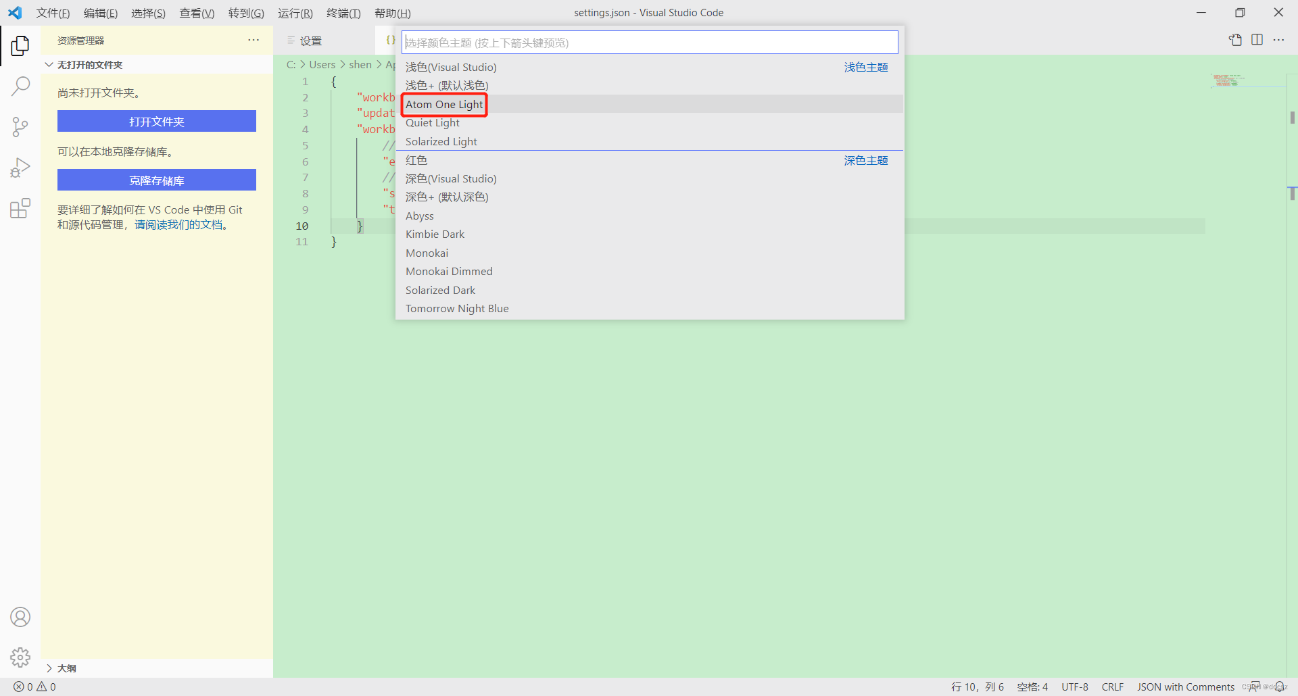Image resolution: width=1298 pixels, height=696 pixels.
Task: Open notifications bell in status bar
Action: pos(1280,687)
